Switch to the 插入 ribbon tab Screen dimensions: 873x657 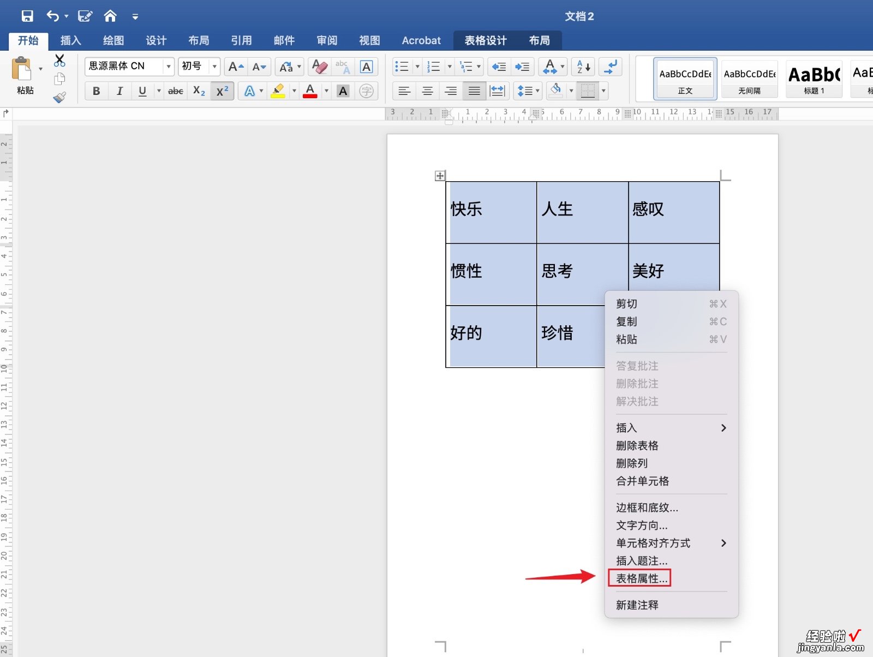pyautogui.click(x=70, y=40)
